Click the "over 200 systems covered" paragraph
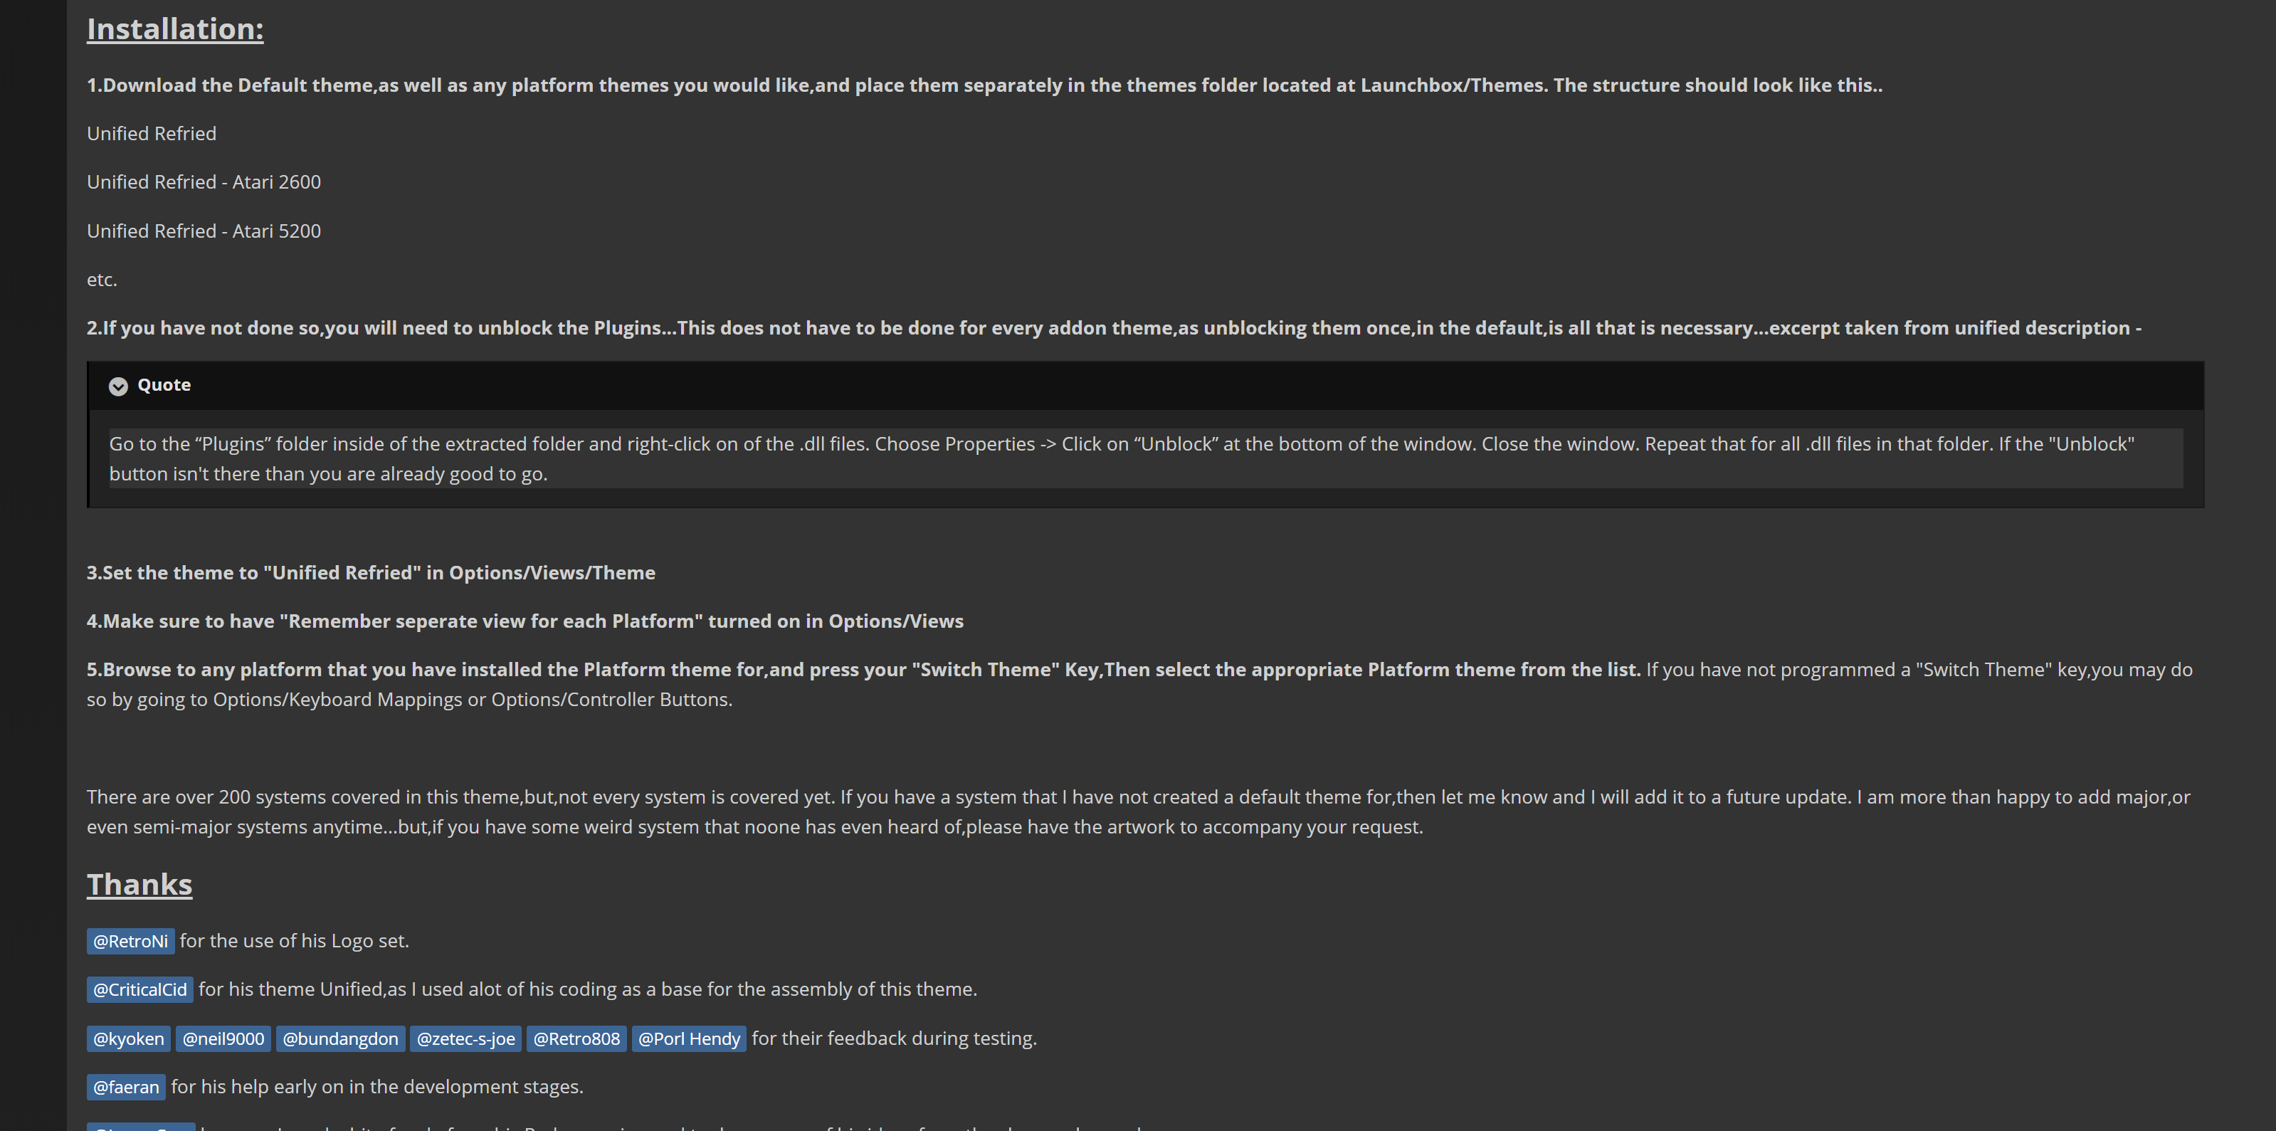 tap(1138, 812)
